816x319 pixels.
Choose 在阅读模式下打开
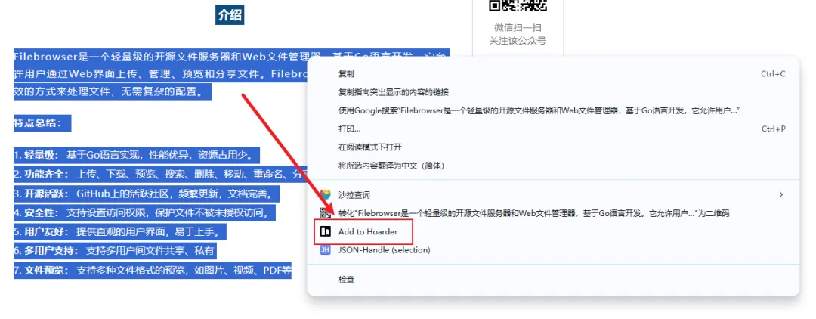370,147
